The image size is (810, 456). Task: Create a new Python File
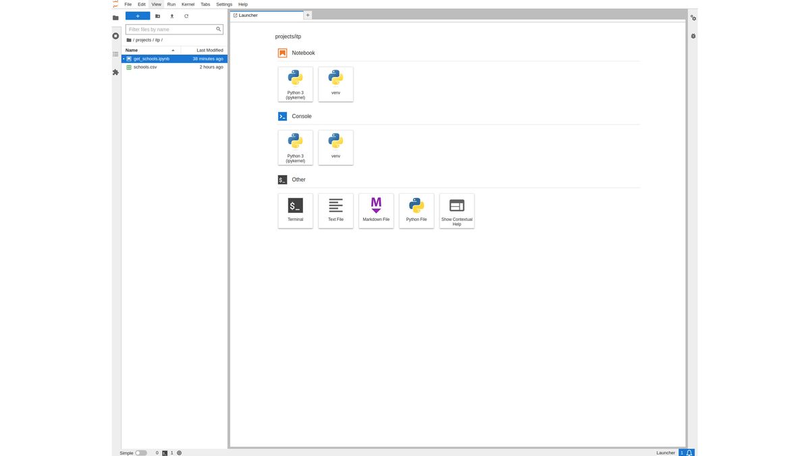point(416,209)
